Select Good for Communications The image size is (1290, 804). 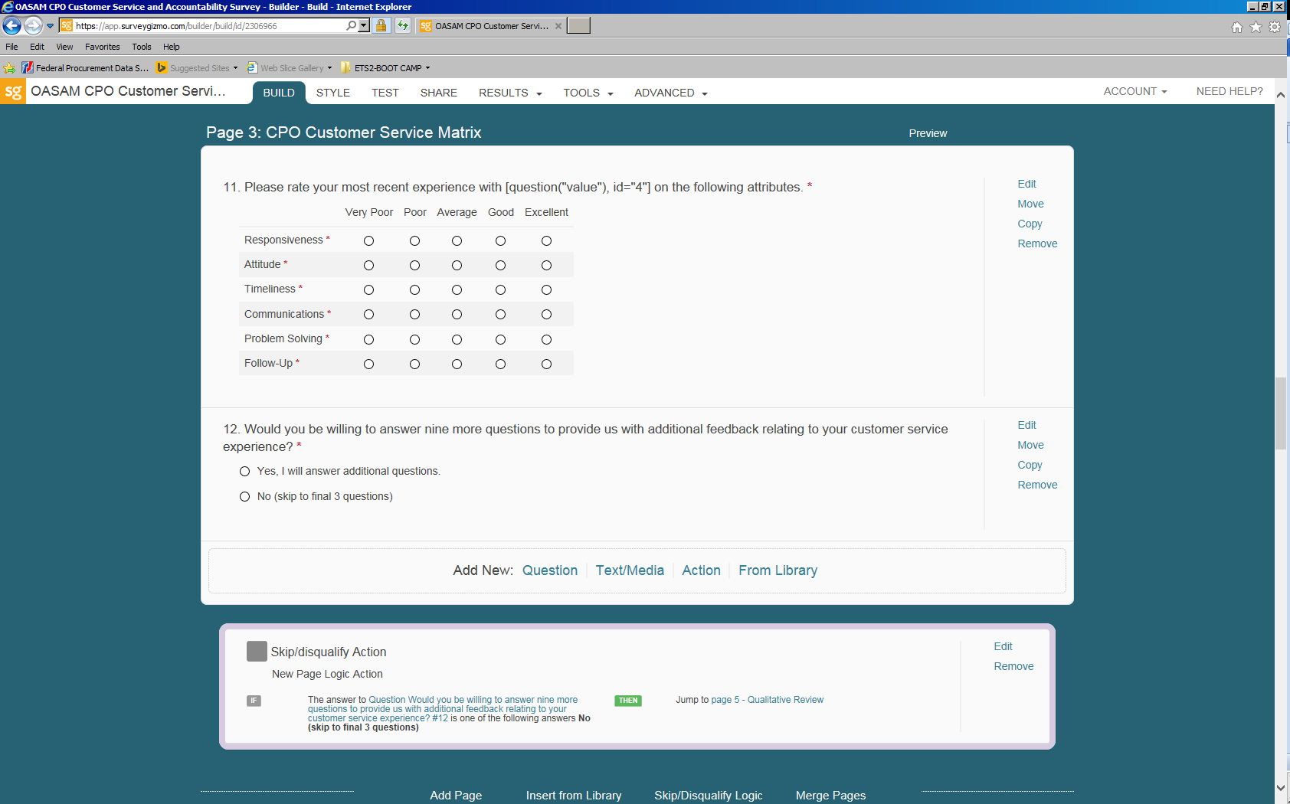click(500, 314)
